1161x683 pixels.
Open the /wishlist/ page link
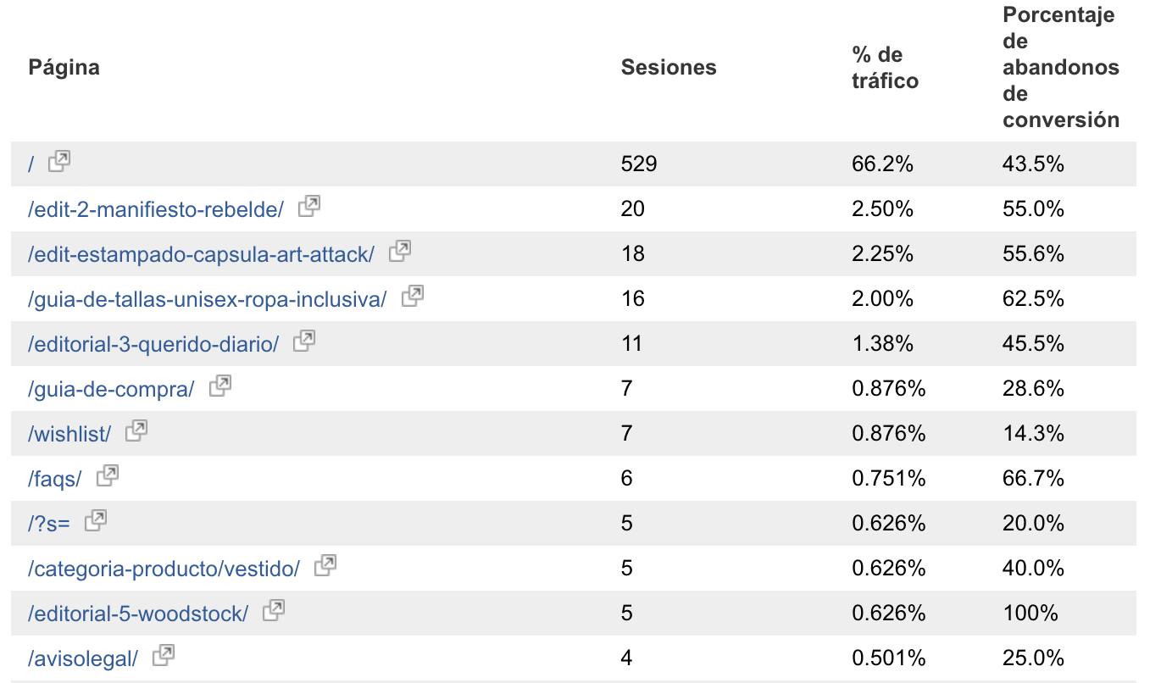coord(69,434)
